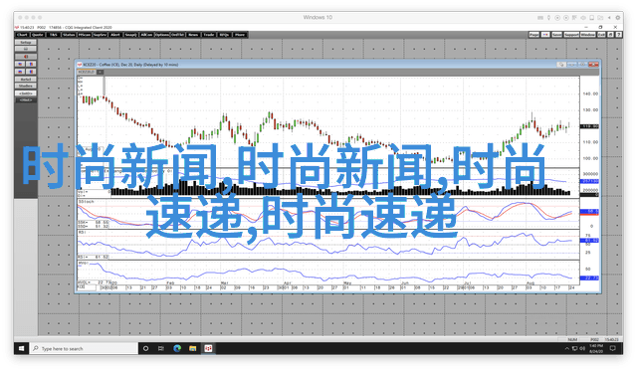Open Microsoft Edge from the taskbar
The image size is (637, 371).
pos(177,348)
